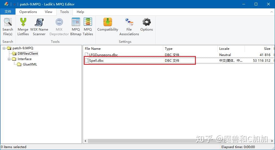Select the DBFilesClient folder

tap(28, 54)
